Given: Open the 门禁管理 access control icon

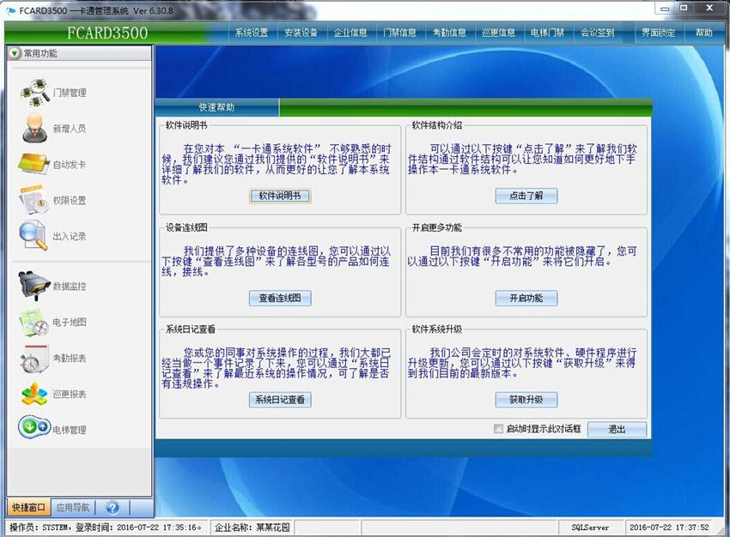Looking at the screenshot, I should tap(35, 92).
